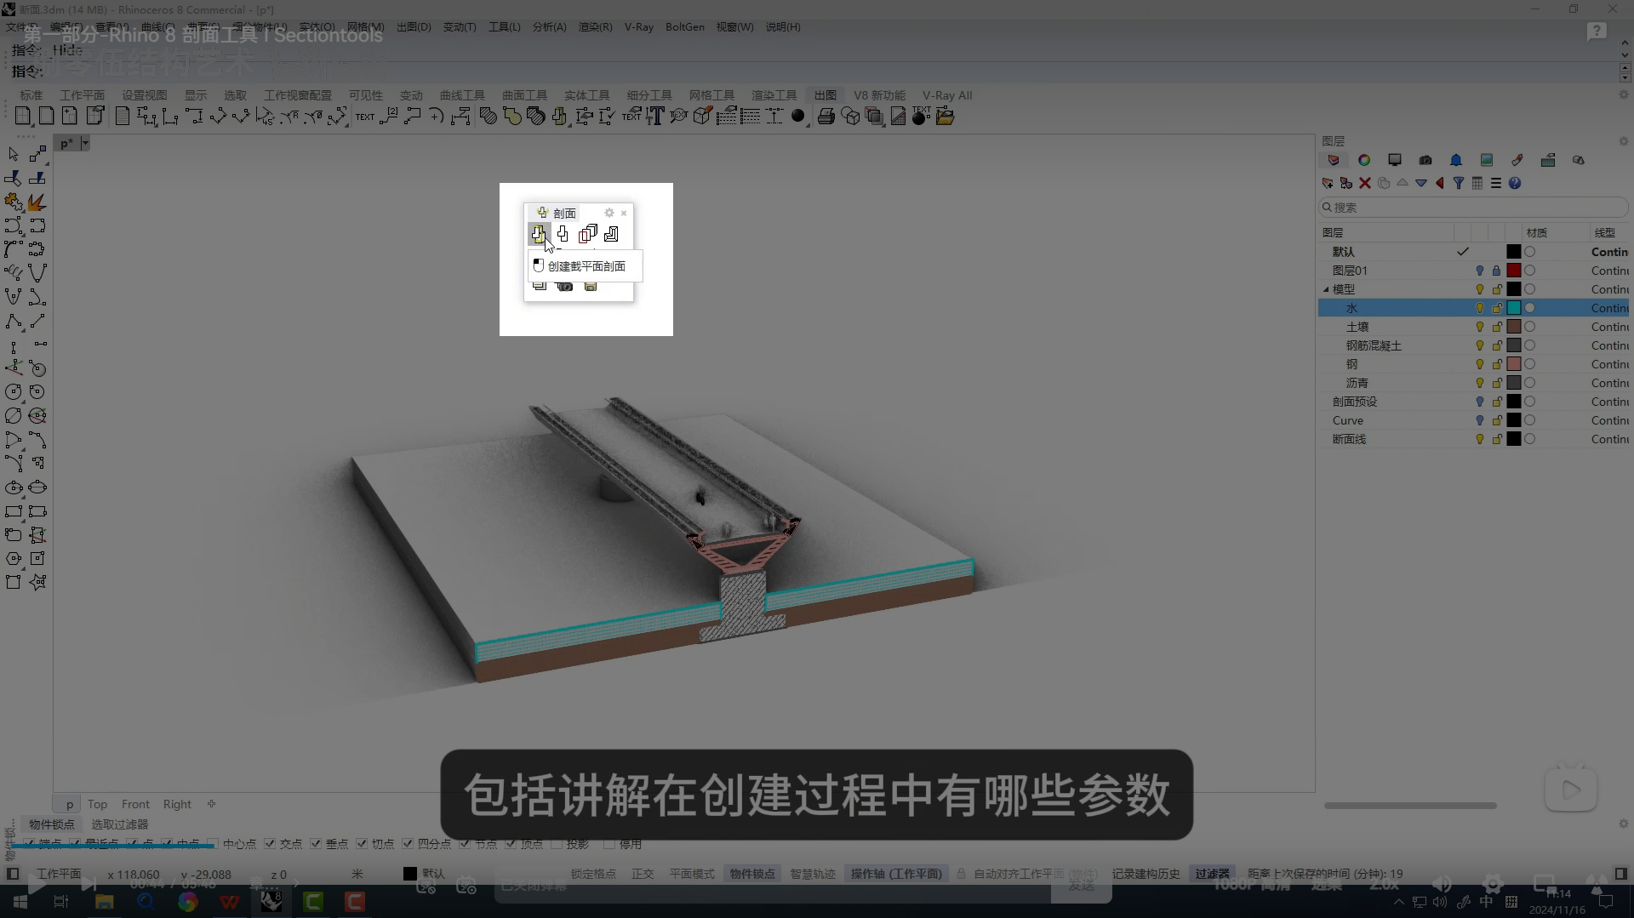This screenshot has width=1634, height=918.
Task: Open the notifications bell panel tab
Action: point(1456,160)
